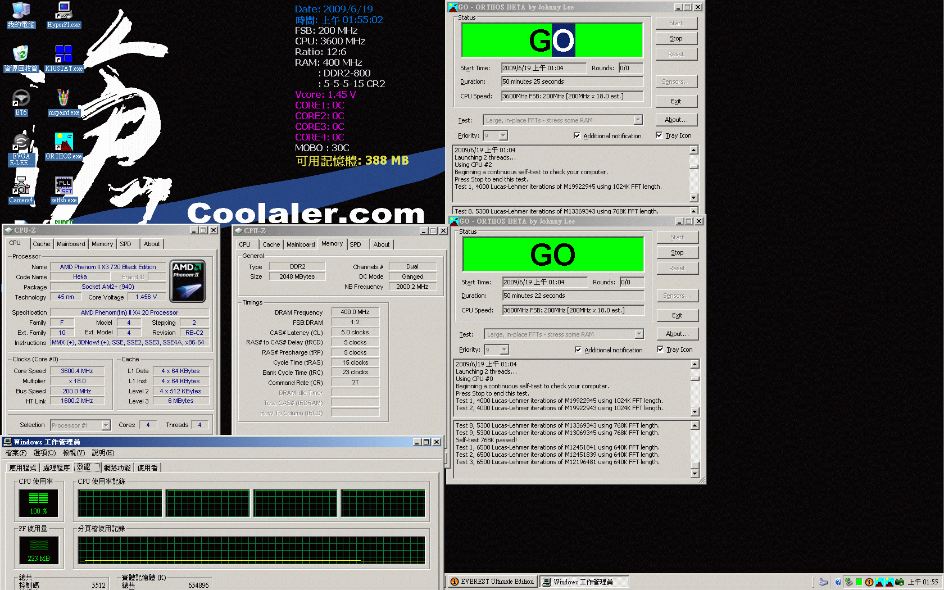Click the Core Voltage value 1.456 V
The width and height of the screenshot is (944, 590).
(146, 297)
